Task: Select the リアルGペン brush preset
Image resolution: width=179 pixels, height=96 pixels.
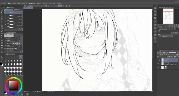Action: (x=13, y=15)
